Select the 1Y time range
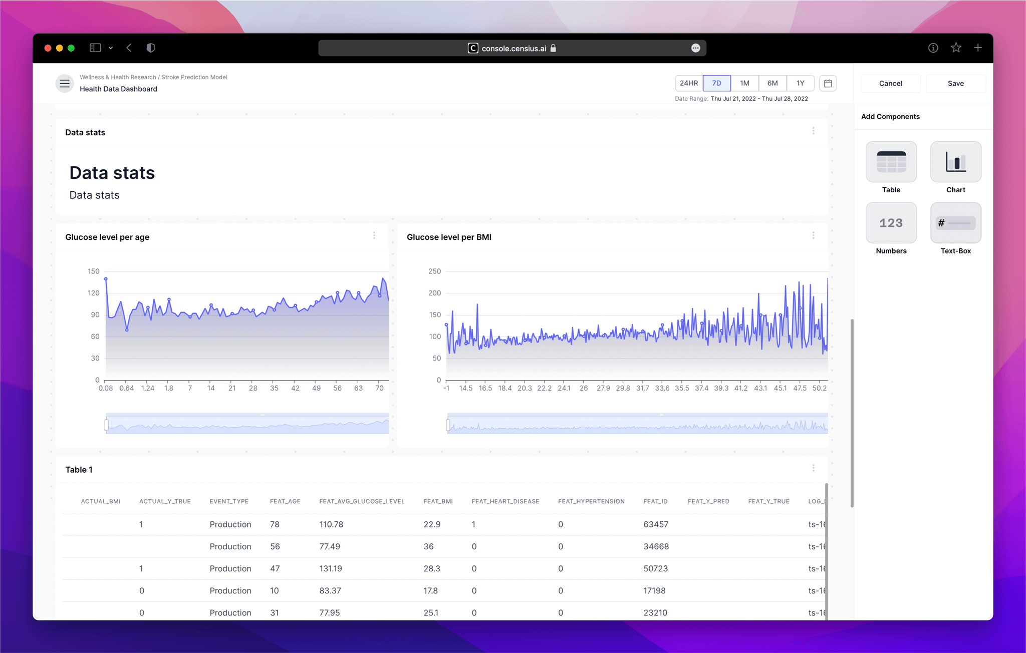The height and width of the screenshot is (653, 1026). pos(801,83)
